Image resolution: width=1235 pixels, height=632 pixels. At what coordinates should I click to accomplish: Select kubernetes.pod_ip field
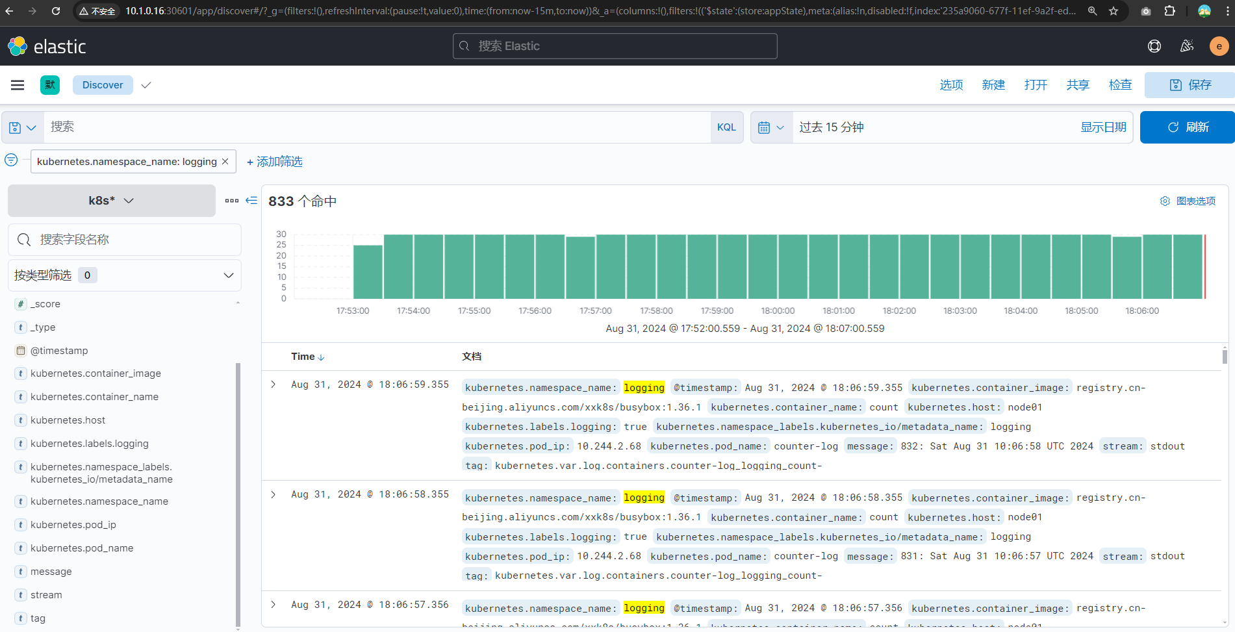(x=73, y=525)
